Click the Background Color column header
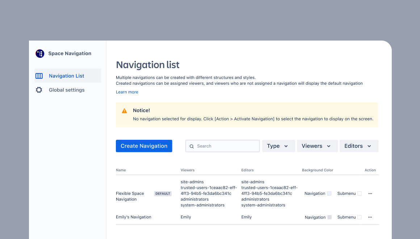This screenshot has height=239, width=420. [x=318, y=170]
